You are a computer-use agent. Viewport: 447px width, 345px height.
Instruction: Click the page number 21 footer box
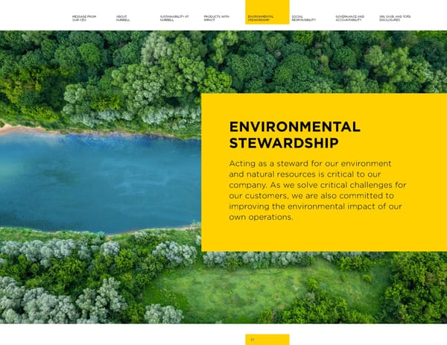[x=267, y=339]
